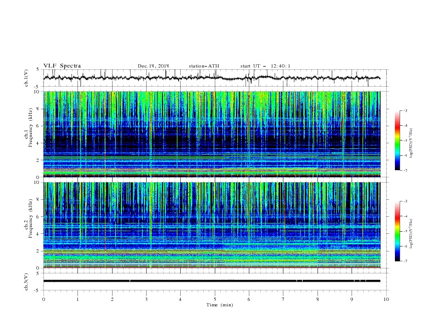The image size is (435, 336).
Task: Click the time axis tick label '5'
Action: tap(215, 299)
